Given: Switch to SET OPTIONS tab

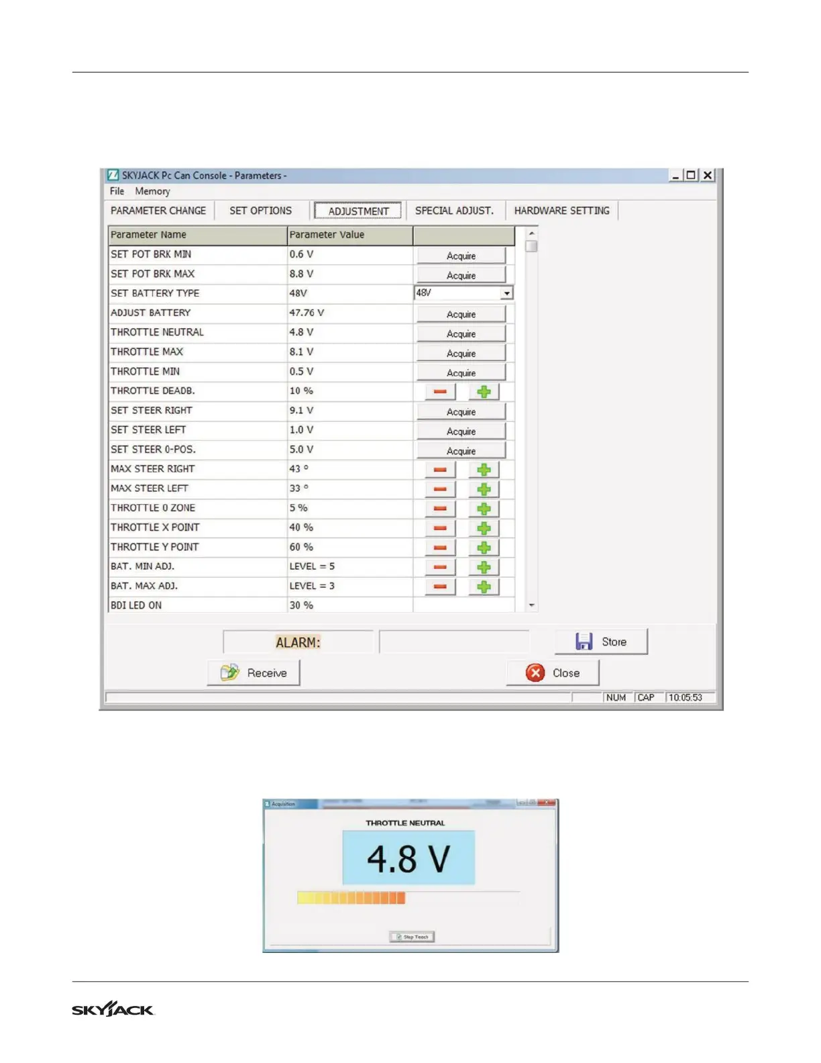Looking at the screenshot, I should click(260, 211).
